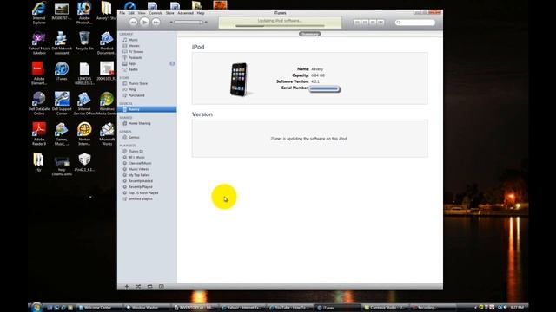Select TV Shows in the iTunes library

[136, 52]
